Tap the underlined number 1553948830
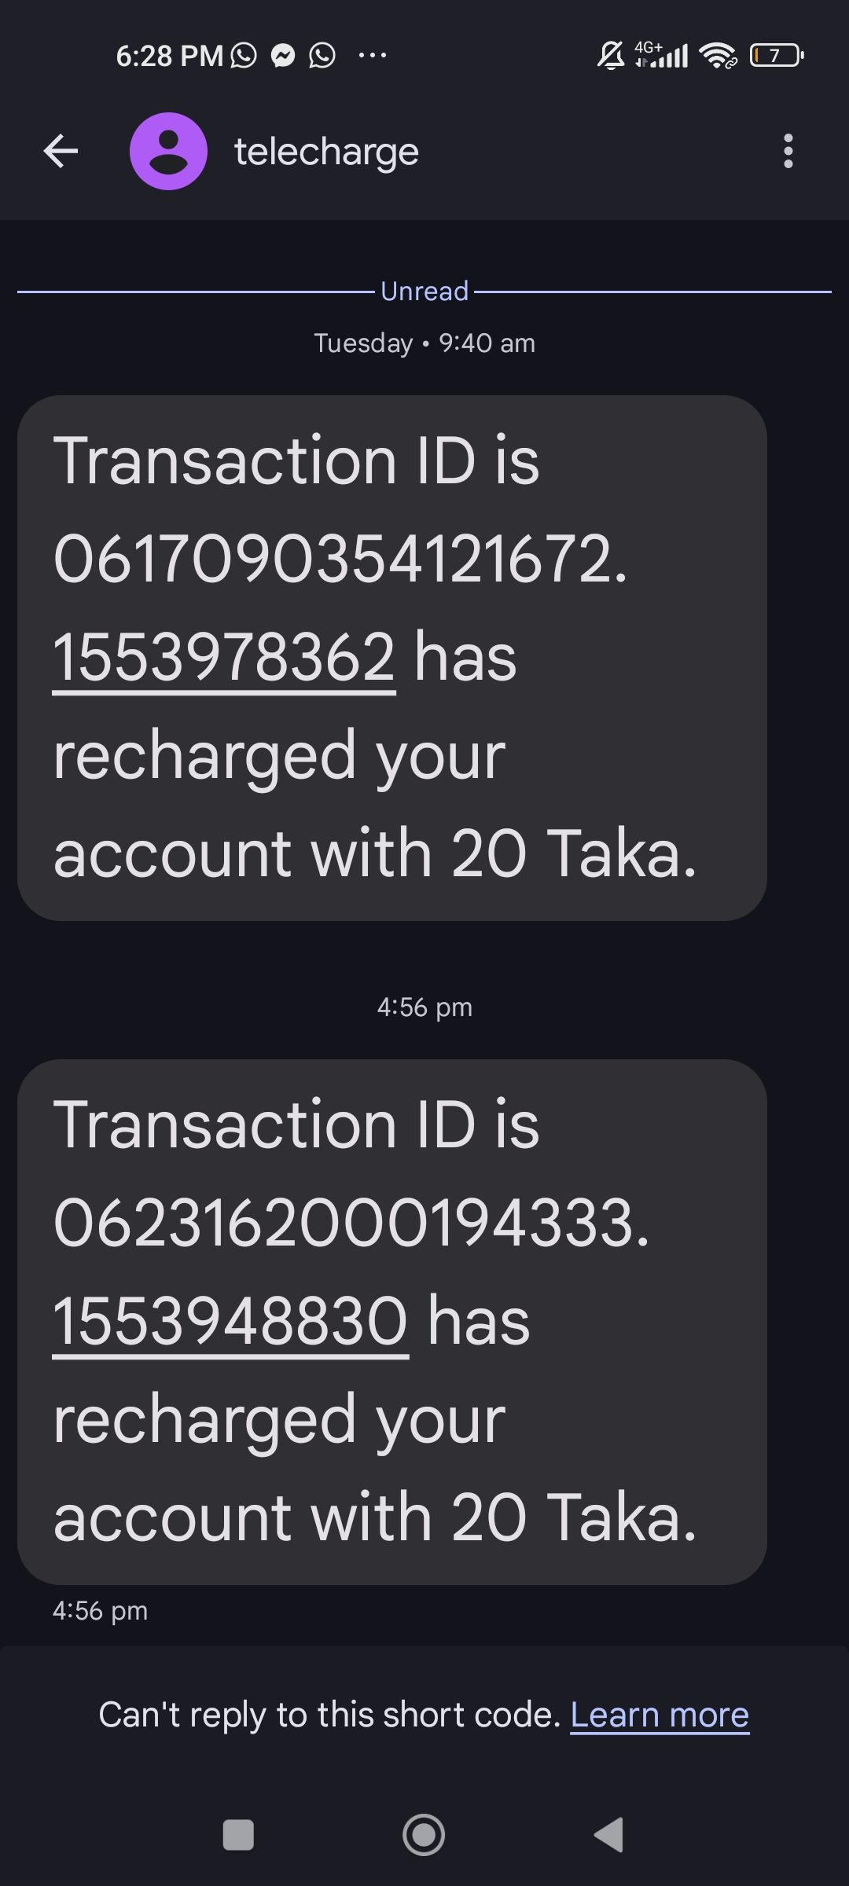The width and height of the screenshot is (849, 1886). 230,1321
